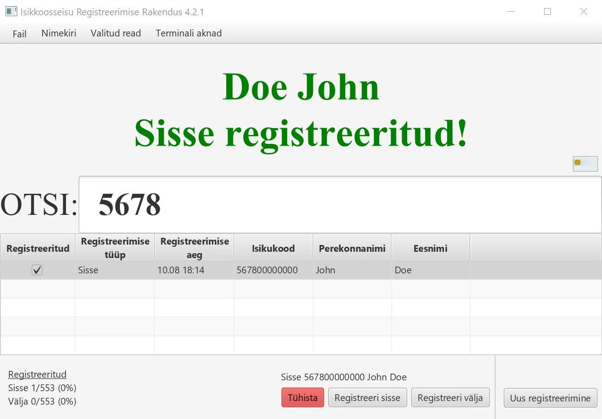Click the smart card reader status icon
Viewport: 602px width, 419px height.
(x=585, y=163)
